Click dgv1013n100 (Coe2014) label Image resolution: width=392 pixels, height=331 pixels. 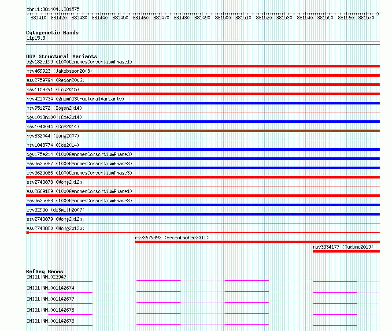point(54,117)
